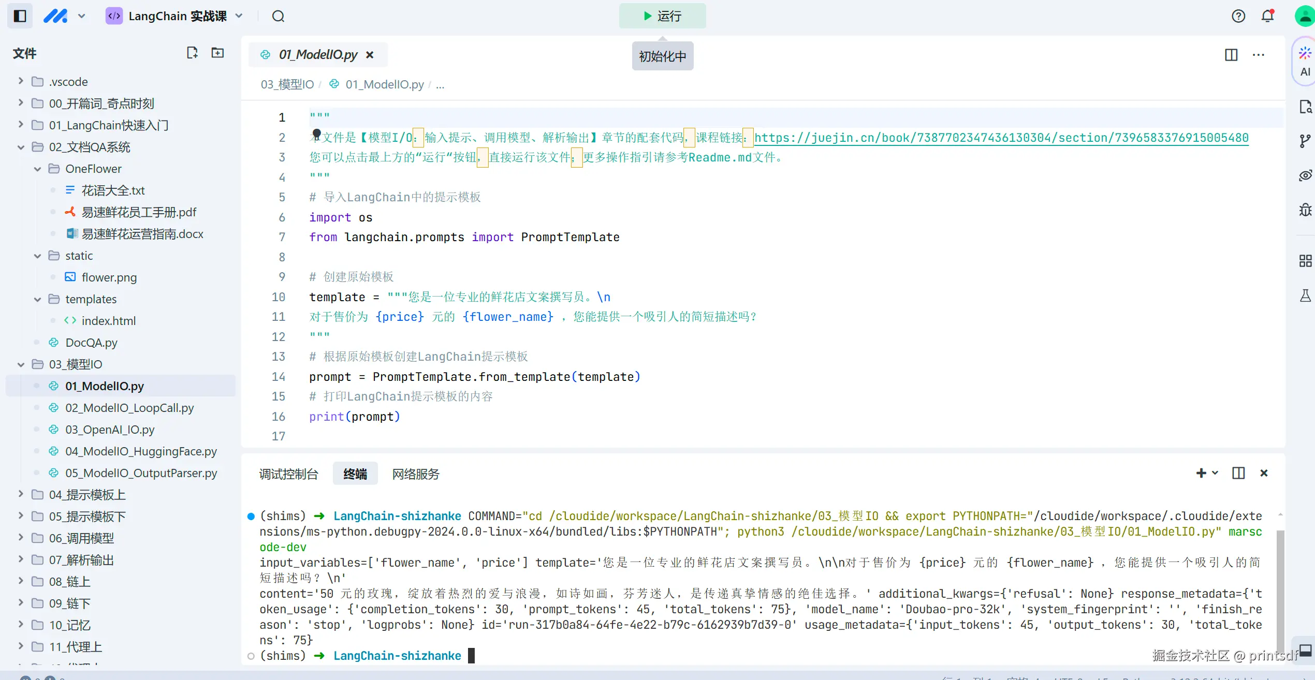Screen dimensions: 1315x680
Task: Create a new folder via folder icon
Action: [x=217, y=53]
